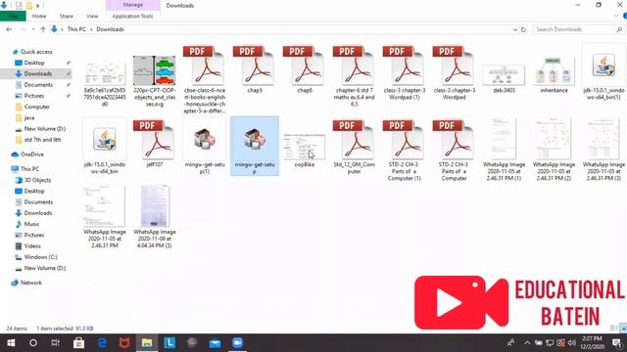Refresh the Downloads folder view

(523, 29)
